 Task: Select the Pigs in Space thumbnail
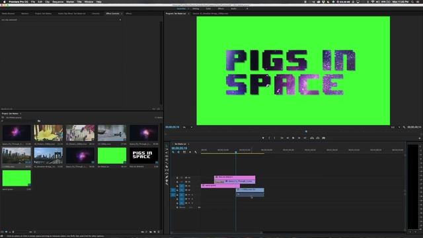click(x=144, y=156)
